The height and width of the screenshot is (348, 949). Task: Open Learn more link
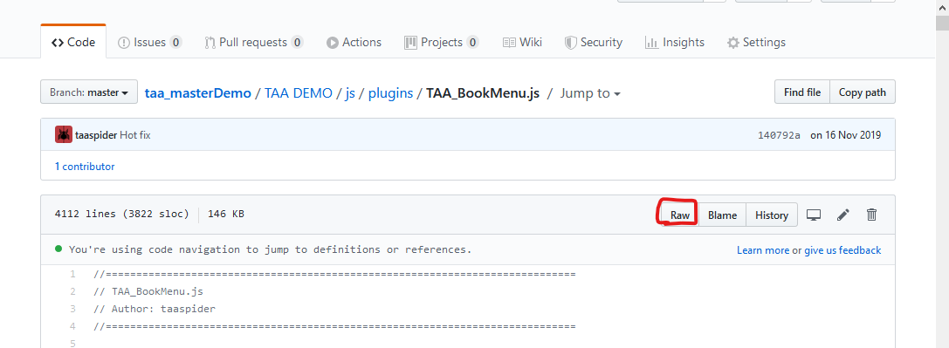point(762,250)
